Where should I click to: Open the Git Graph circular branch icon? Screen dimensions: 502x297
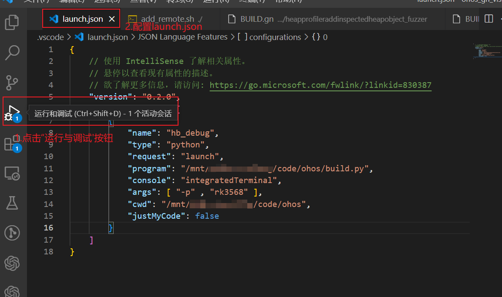(12, 233)
